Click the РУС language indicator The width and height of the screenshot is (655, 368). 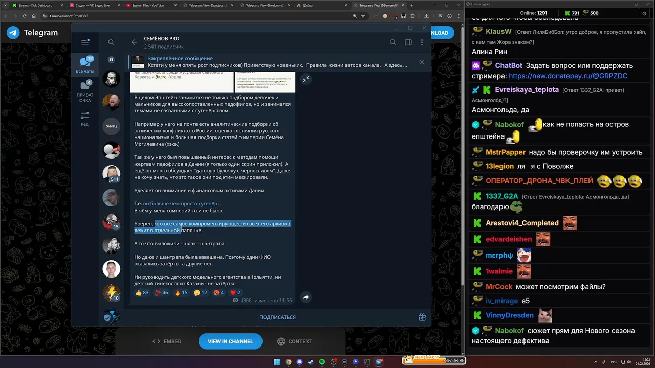pyautogui.click(x=614, y=362)
